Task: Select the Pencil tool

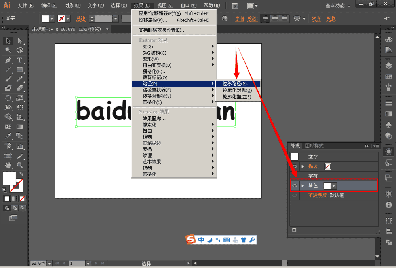Action: [20, 79]
